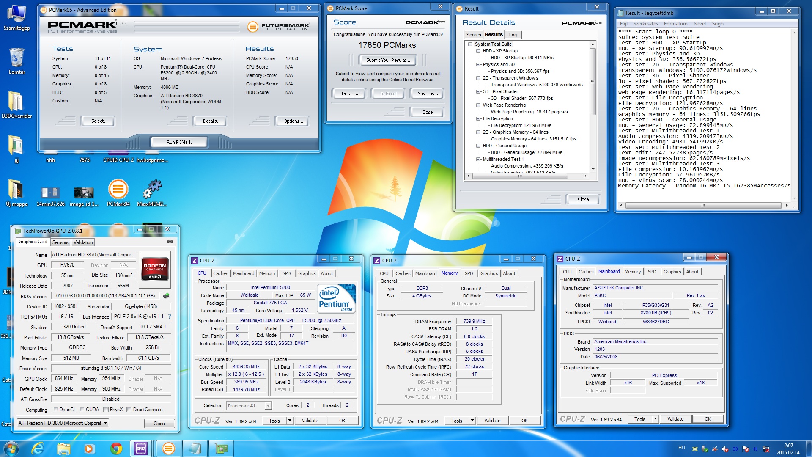Image resolution: width=812 pixels, height=457 pixels.
Task: Click Details button in PCMark Score window
Action: click(x=350, y=94)
